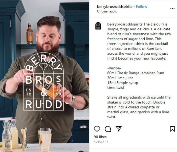The height and width of the screenshot is (152, 177).
Task: Click berrybrosruddspirits username in caption
Action: [125, 24]
